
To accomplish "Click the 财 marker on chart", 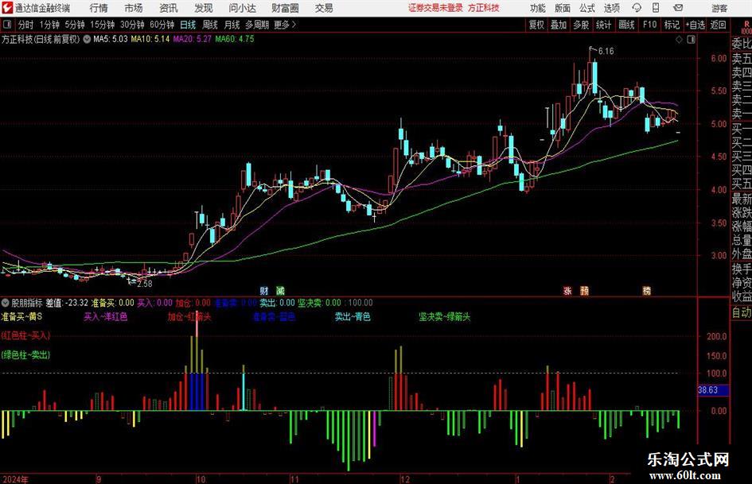I will coord(264,290).
